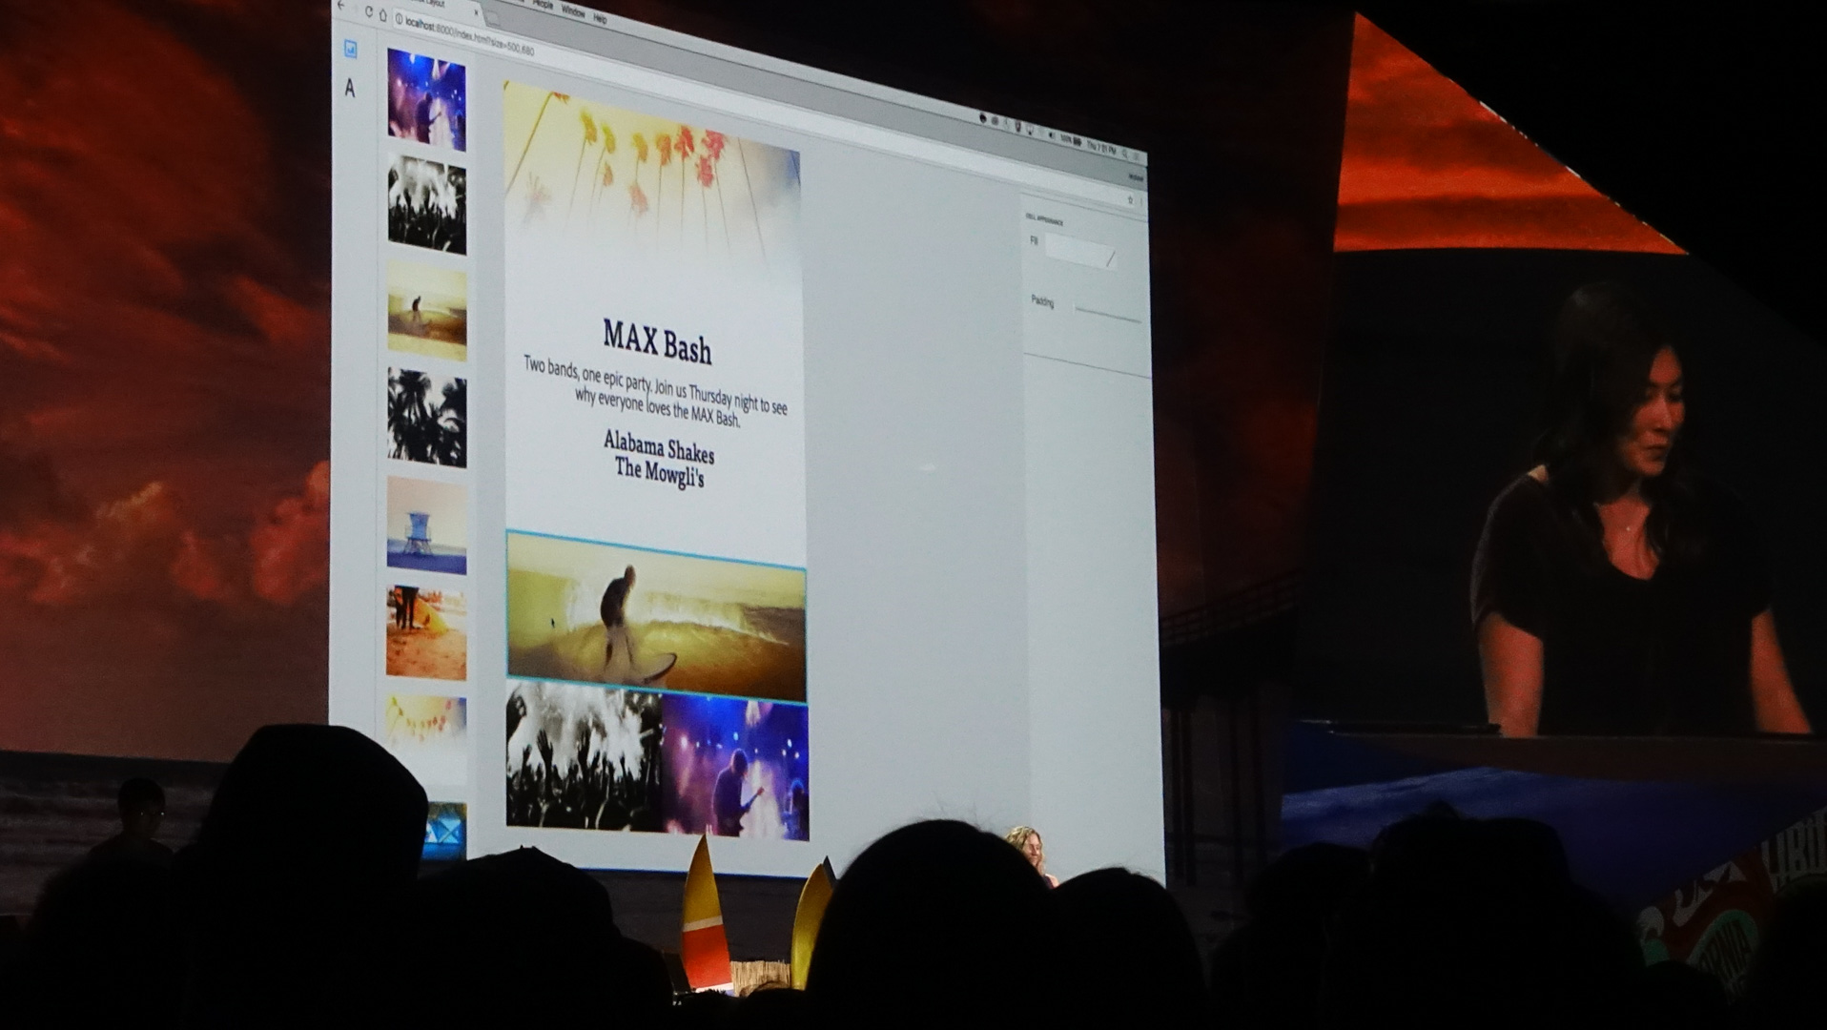Pick the black-and-white palm trees thumbnail
1827x1030 pixels.
pos(426,418)
